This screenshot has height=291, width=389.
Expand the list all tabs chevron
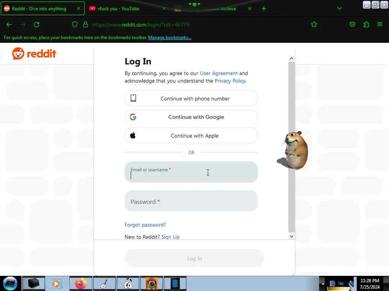339,8
